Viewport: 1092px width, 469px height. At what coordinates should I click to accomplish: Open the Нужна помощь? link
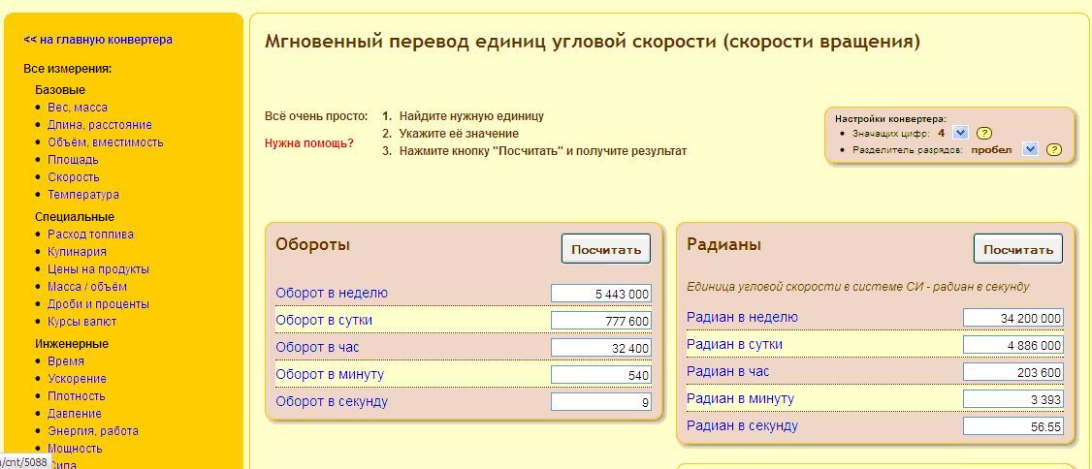coord(309,143)
